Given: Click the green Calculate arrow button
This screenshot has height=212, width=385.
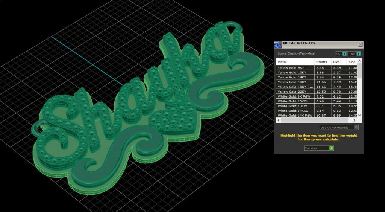Looking at the screenshot, I should coord(332,148).
